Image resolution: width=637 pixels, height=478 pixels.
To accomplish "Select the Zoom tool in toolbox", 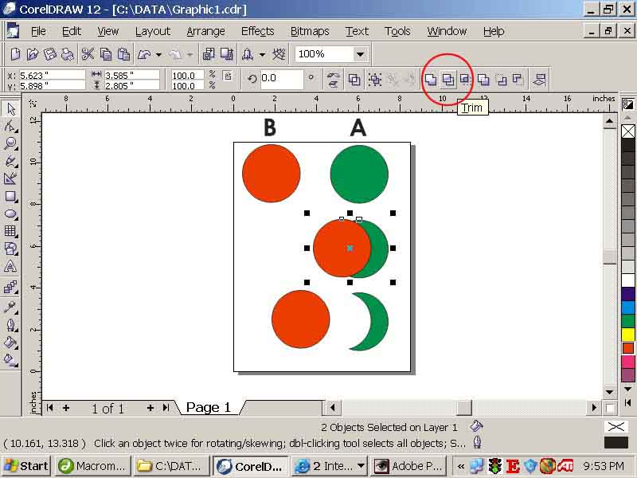I will click(x=10, y=143).
